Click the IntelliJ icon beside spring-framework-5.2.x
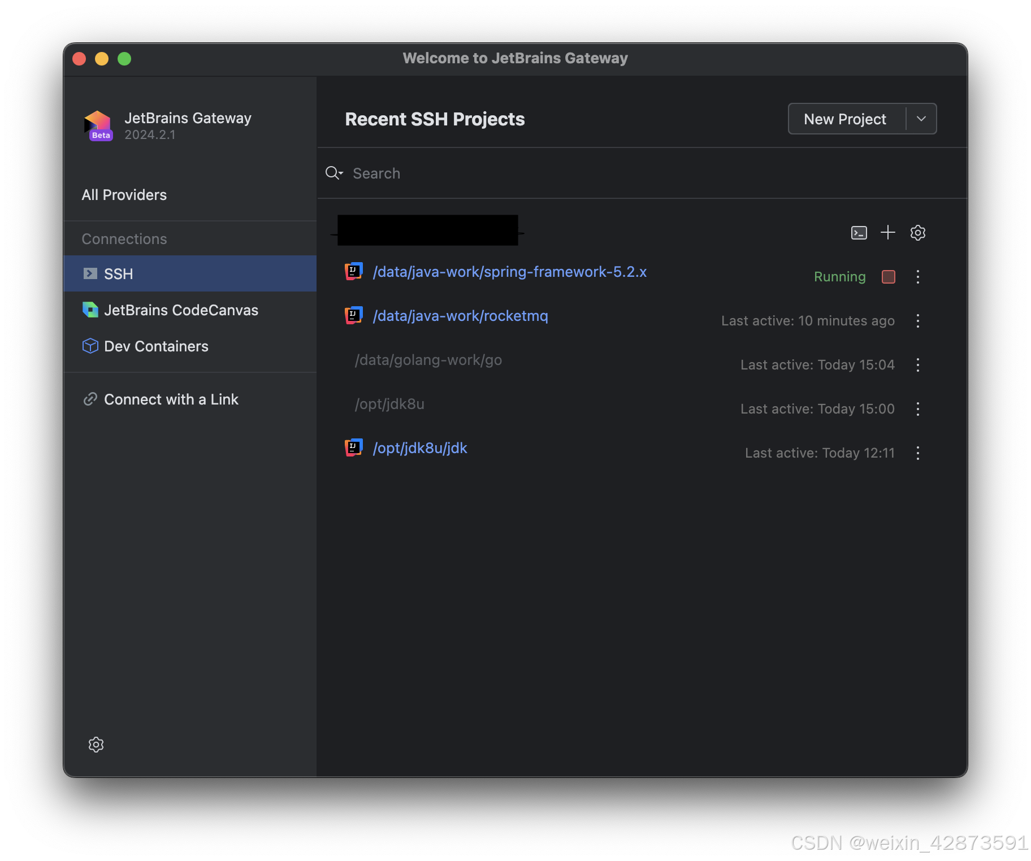 [353, 272]
